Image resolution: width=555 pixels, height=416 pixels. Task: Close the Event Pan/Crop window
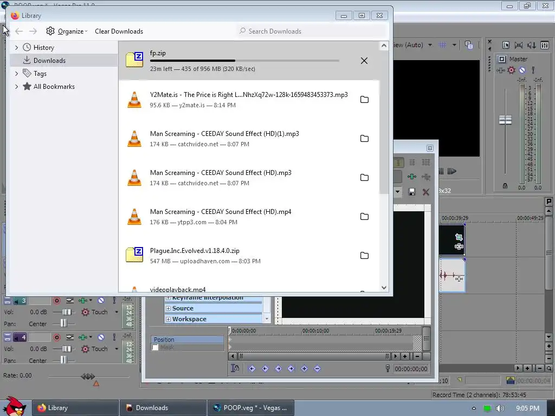[x=430, y=148]
